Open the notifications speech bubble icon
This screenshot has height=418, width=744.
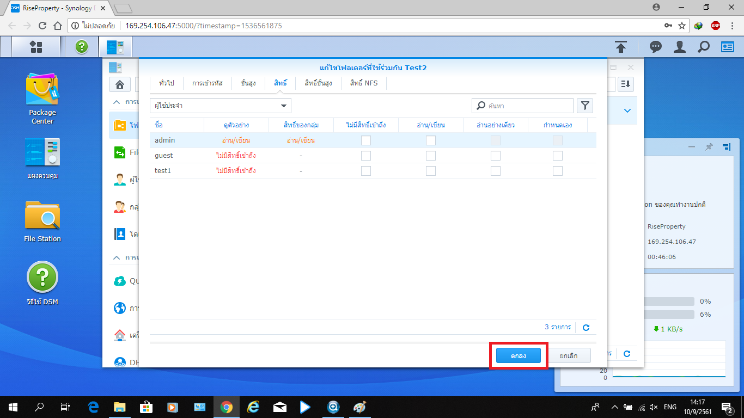pyautogui.click(x=656, y=47)
